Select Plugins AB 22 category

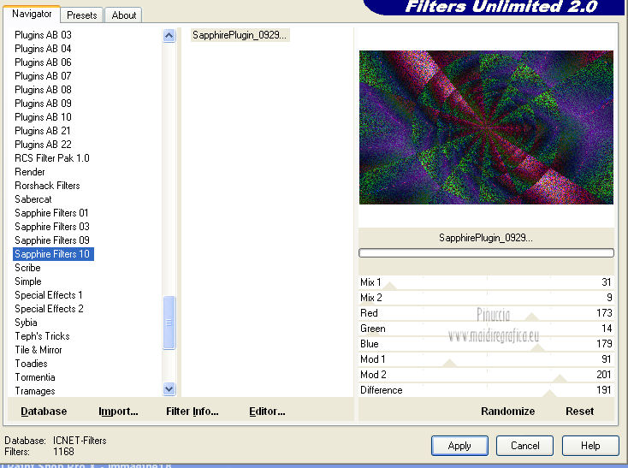[x=44, y=144]
